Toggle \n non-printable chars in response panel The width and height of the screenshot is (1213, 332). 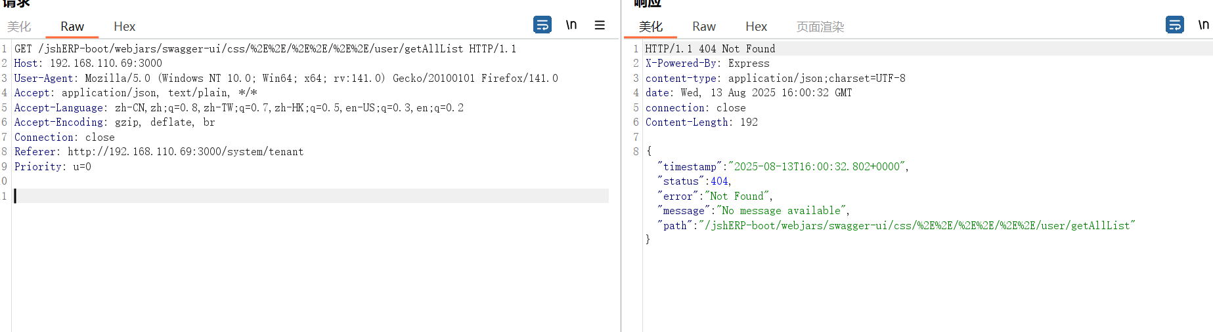tap(1203, 25)
